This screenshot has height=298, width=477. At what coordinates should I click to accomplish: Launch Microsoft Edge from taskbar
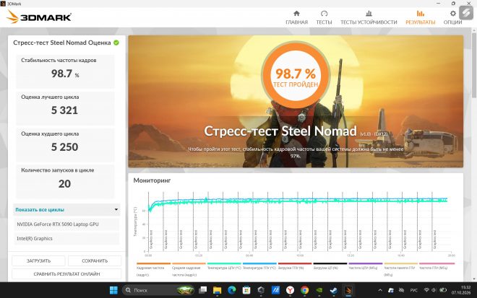point(232,290)
